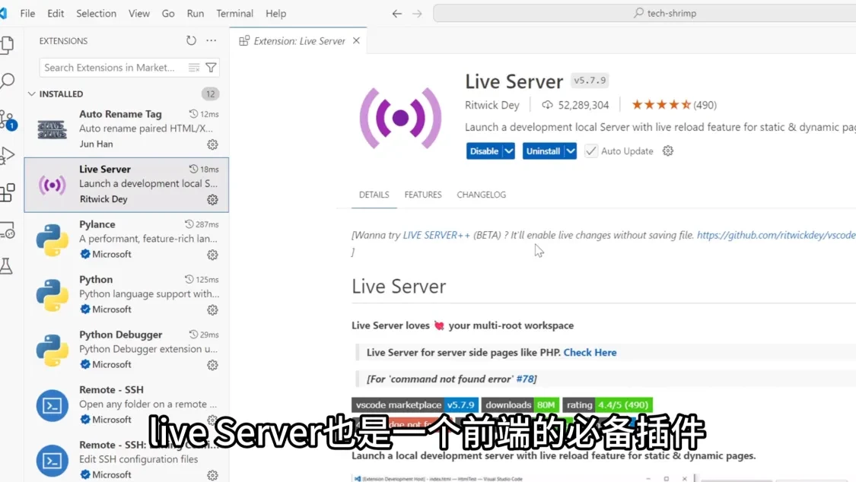856x482 pixels.
Task: Click Auto Rename Tag extension icon
Action: tap(52, 129)
